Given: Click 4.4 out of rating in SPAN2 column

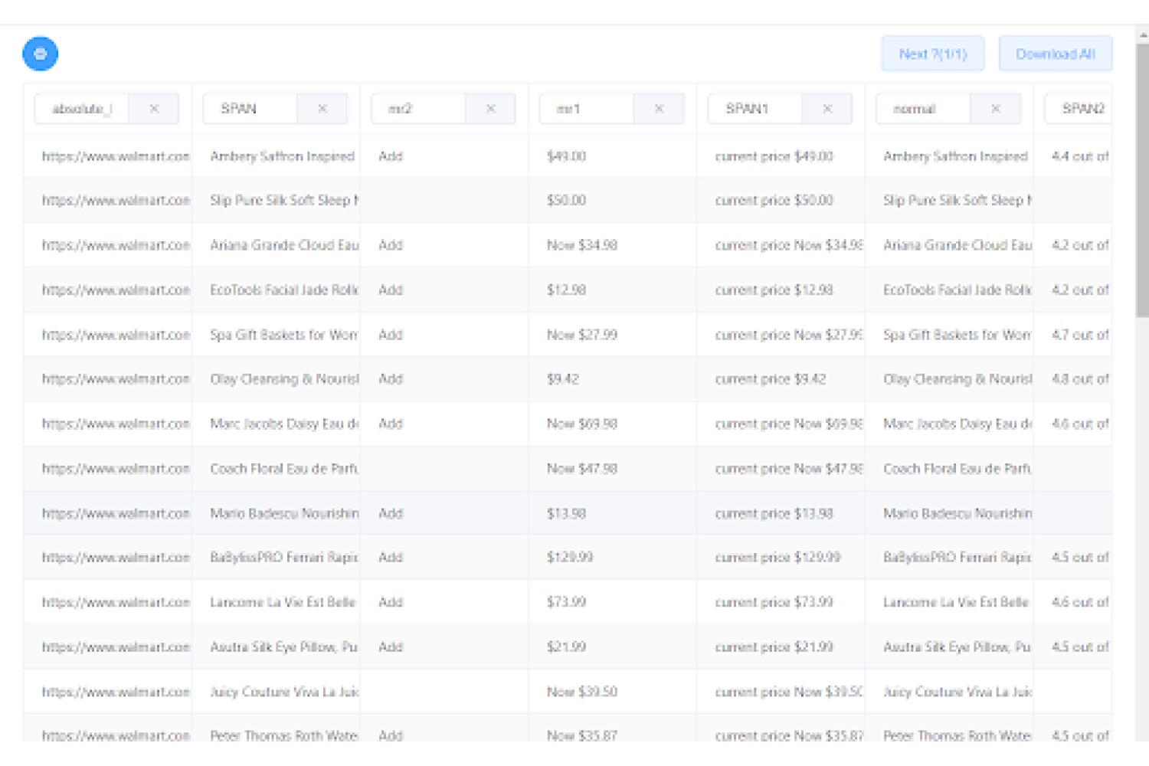Looking at the screenshot, I should click(1080, 156).
